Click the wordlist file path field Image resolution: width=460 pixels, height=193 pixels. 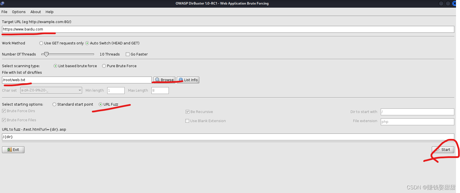coord(77,80)
